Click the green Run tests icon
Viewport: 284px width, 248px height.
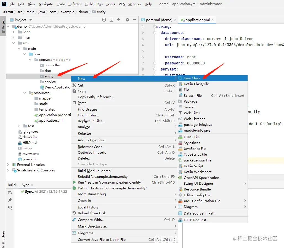[74, 182]
